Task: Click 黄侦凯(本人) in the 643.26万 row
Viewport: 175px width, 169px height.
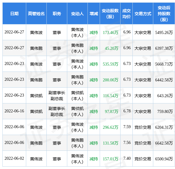Action: 77,96
